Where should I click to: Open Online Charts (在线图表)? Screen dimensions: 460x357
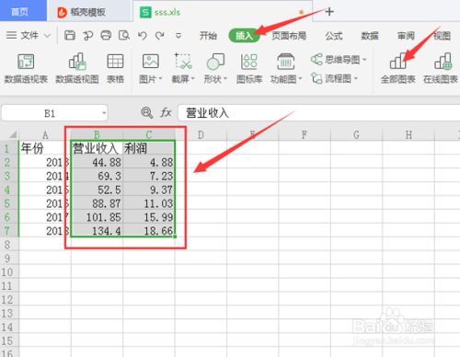441,69
